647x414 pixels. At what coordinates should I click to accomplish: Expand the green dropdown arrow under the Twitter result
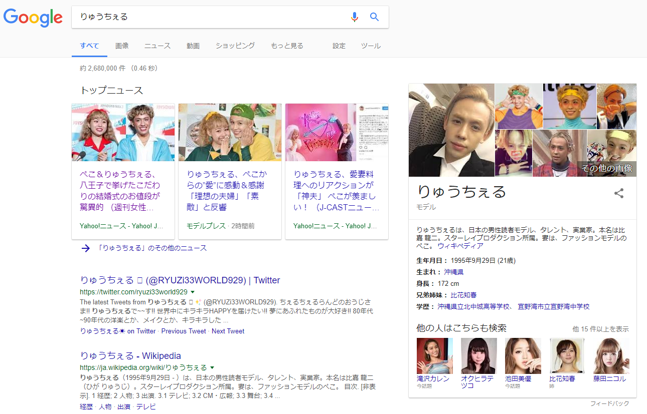[193, 291]
